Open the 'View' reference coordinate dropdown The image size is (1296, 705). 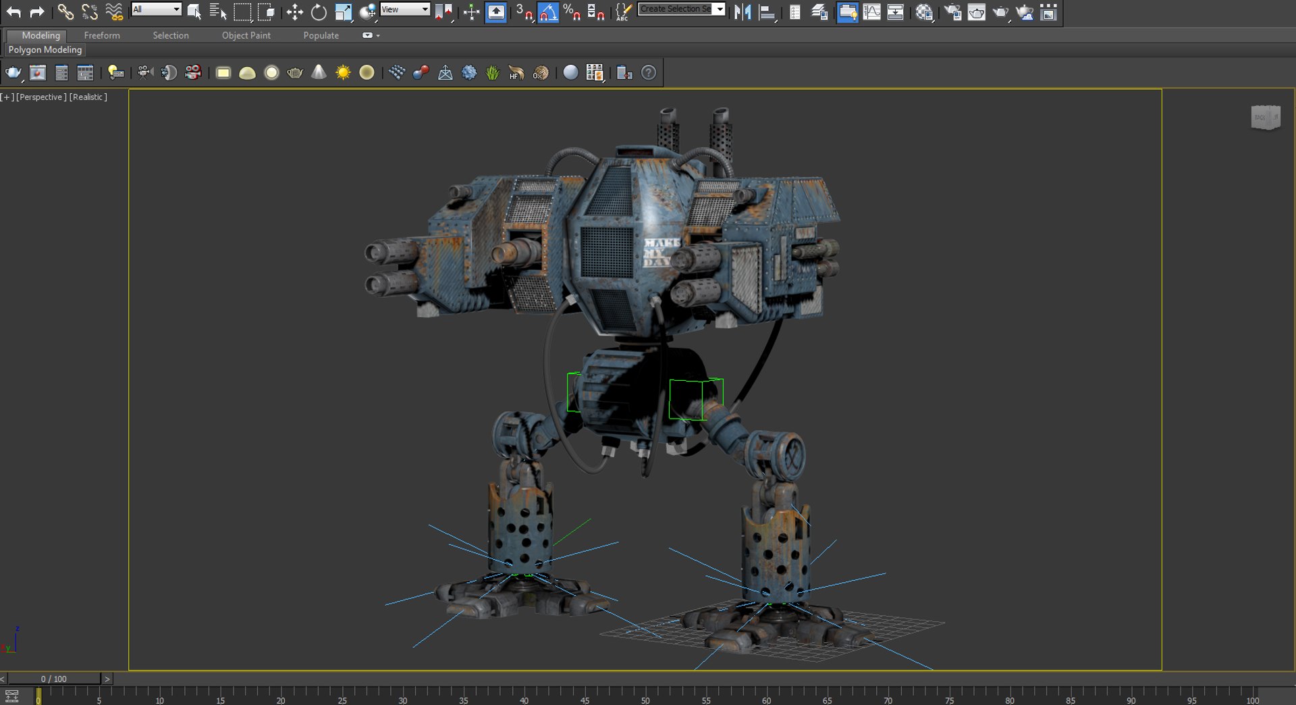click(x=405, y=9)
